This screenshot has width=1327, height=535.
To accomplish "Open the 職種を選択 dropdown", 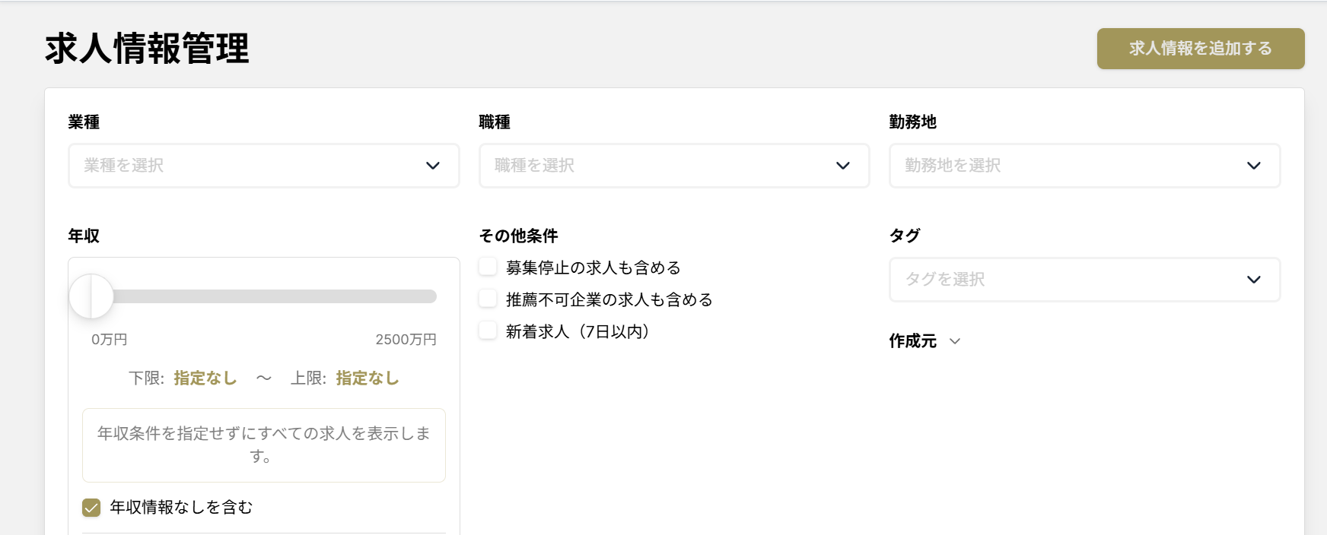I will point(673,166).
